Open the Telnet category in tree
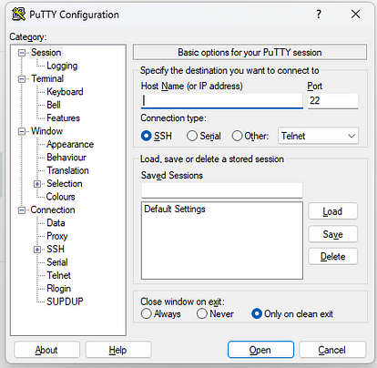This screenshot has width=377, height=368. 58,275
